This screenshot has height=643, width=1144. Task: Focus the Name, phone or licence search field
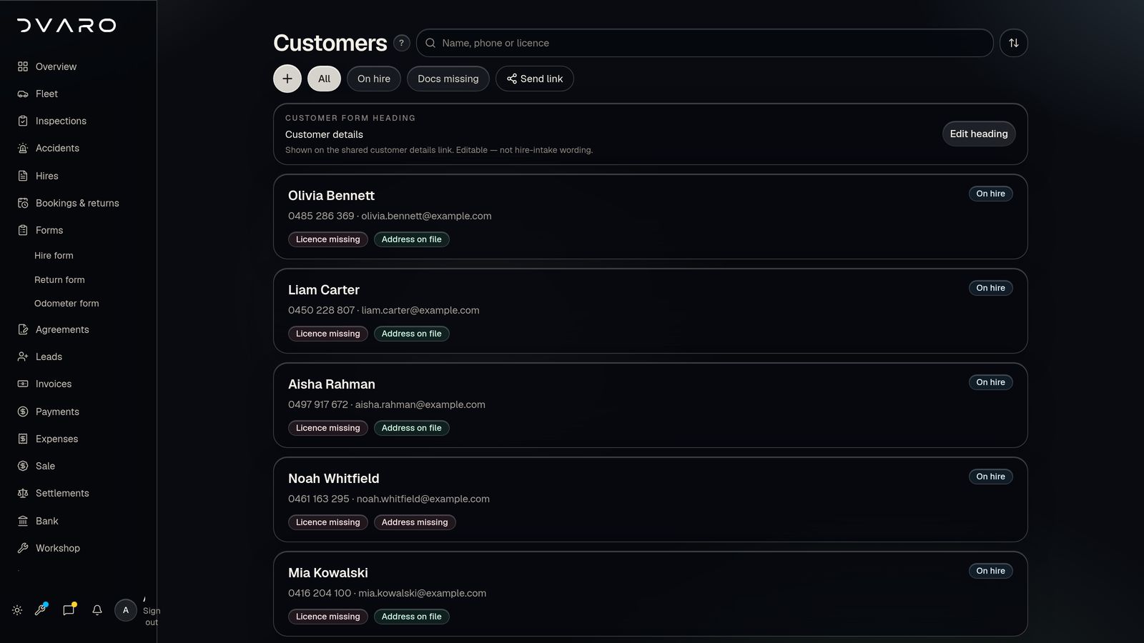[704, 43]
